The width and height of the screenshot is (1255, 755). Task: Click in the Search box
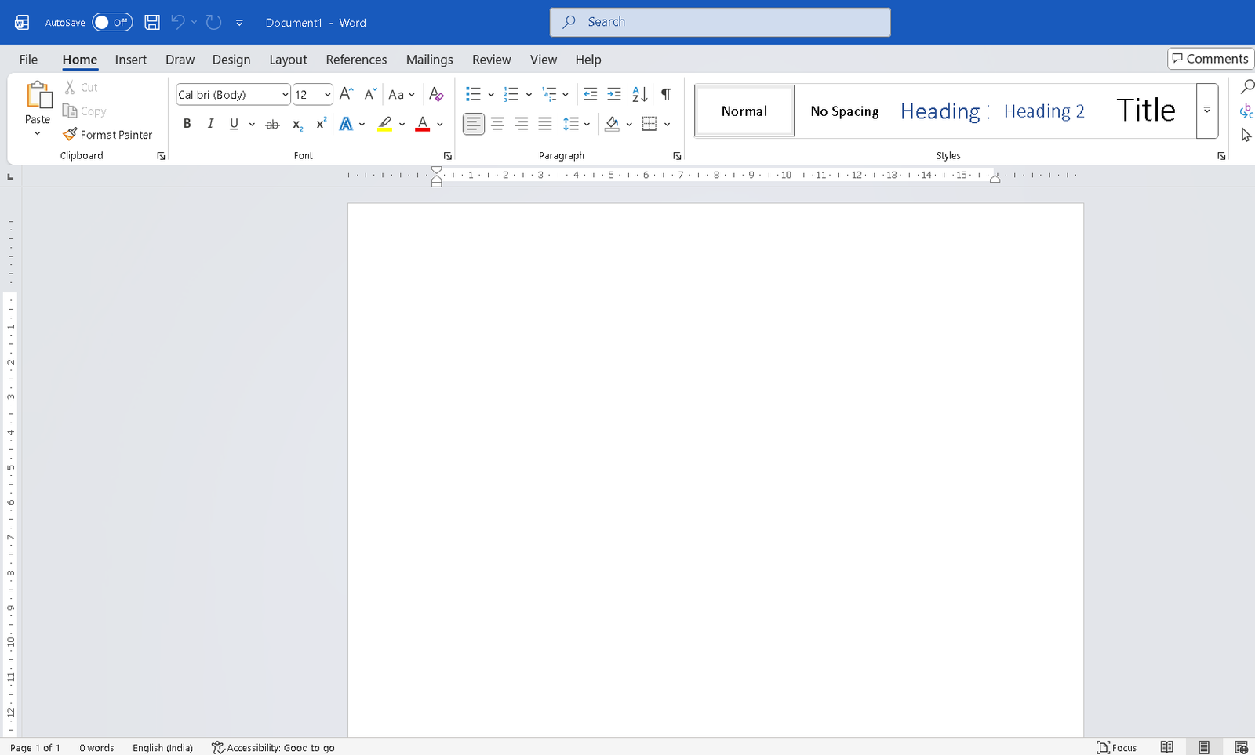[x=720, y=22]
